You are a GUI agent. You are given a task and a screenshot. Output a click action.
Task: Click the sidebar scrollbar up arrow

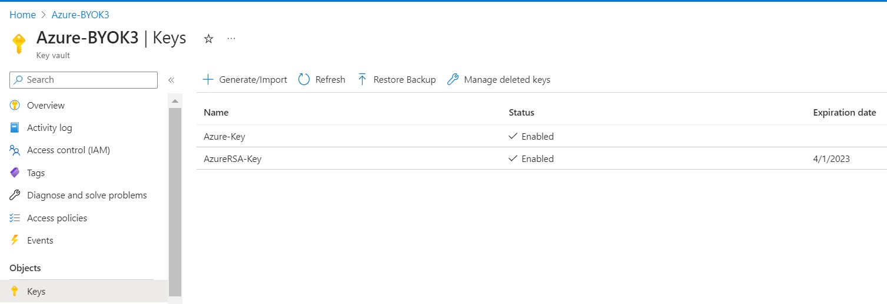tap(175, 101)
